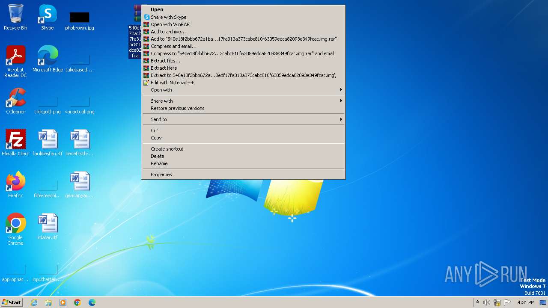Select the vanactual.png file

pos(79,105)
